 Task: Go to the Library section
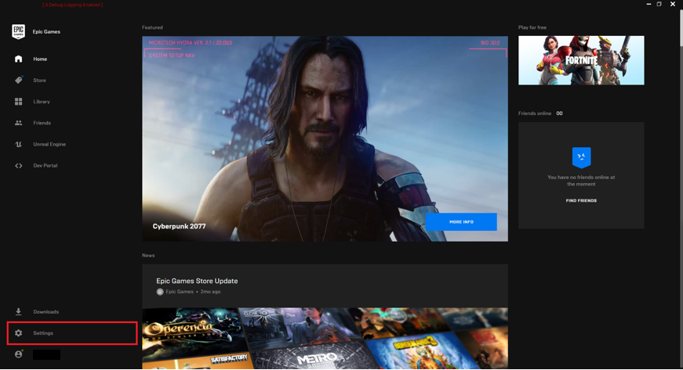[x=42, y=102]
